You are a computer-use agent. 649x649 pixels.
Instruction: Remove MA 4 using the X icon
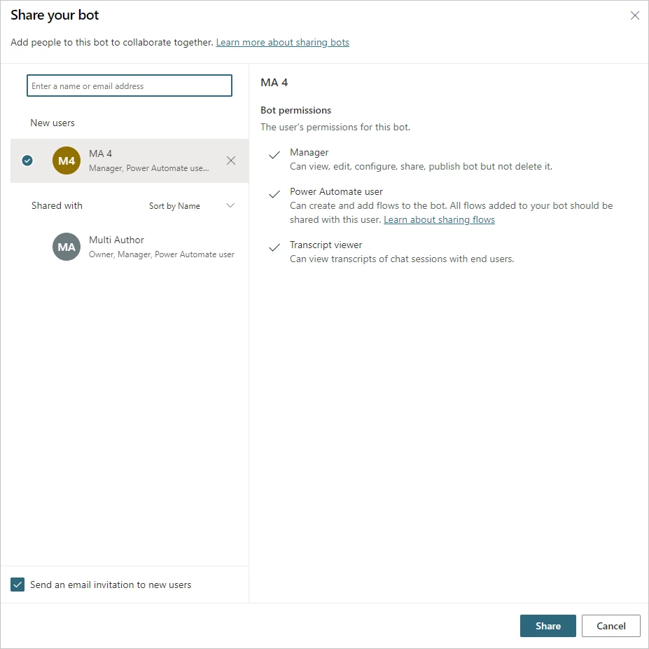(231, 160)
